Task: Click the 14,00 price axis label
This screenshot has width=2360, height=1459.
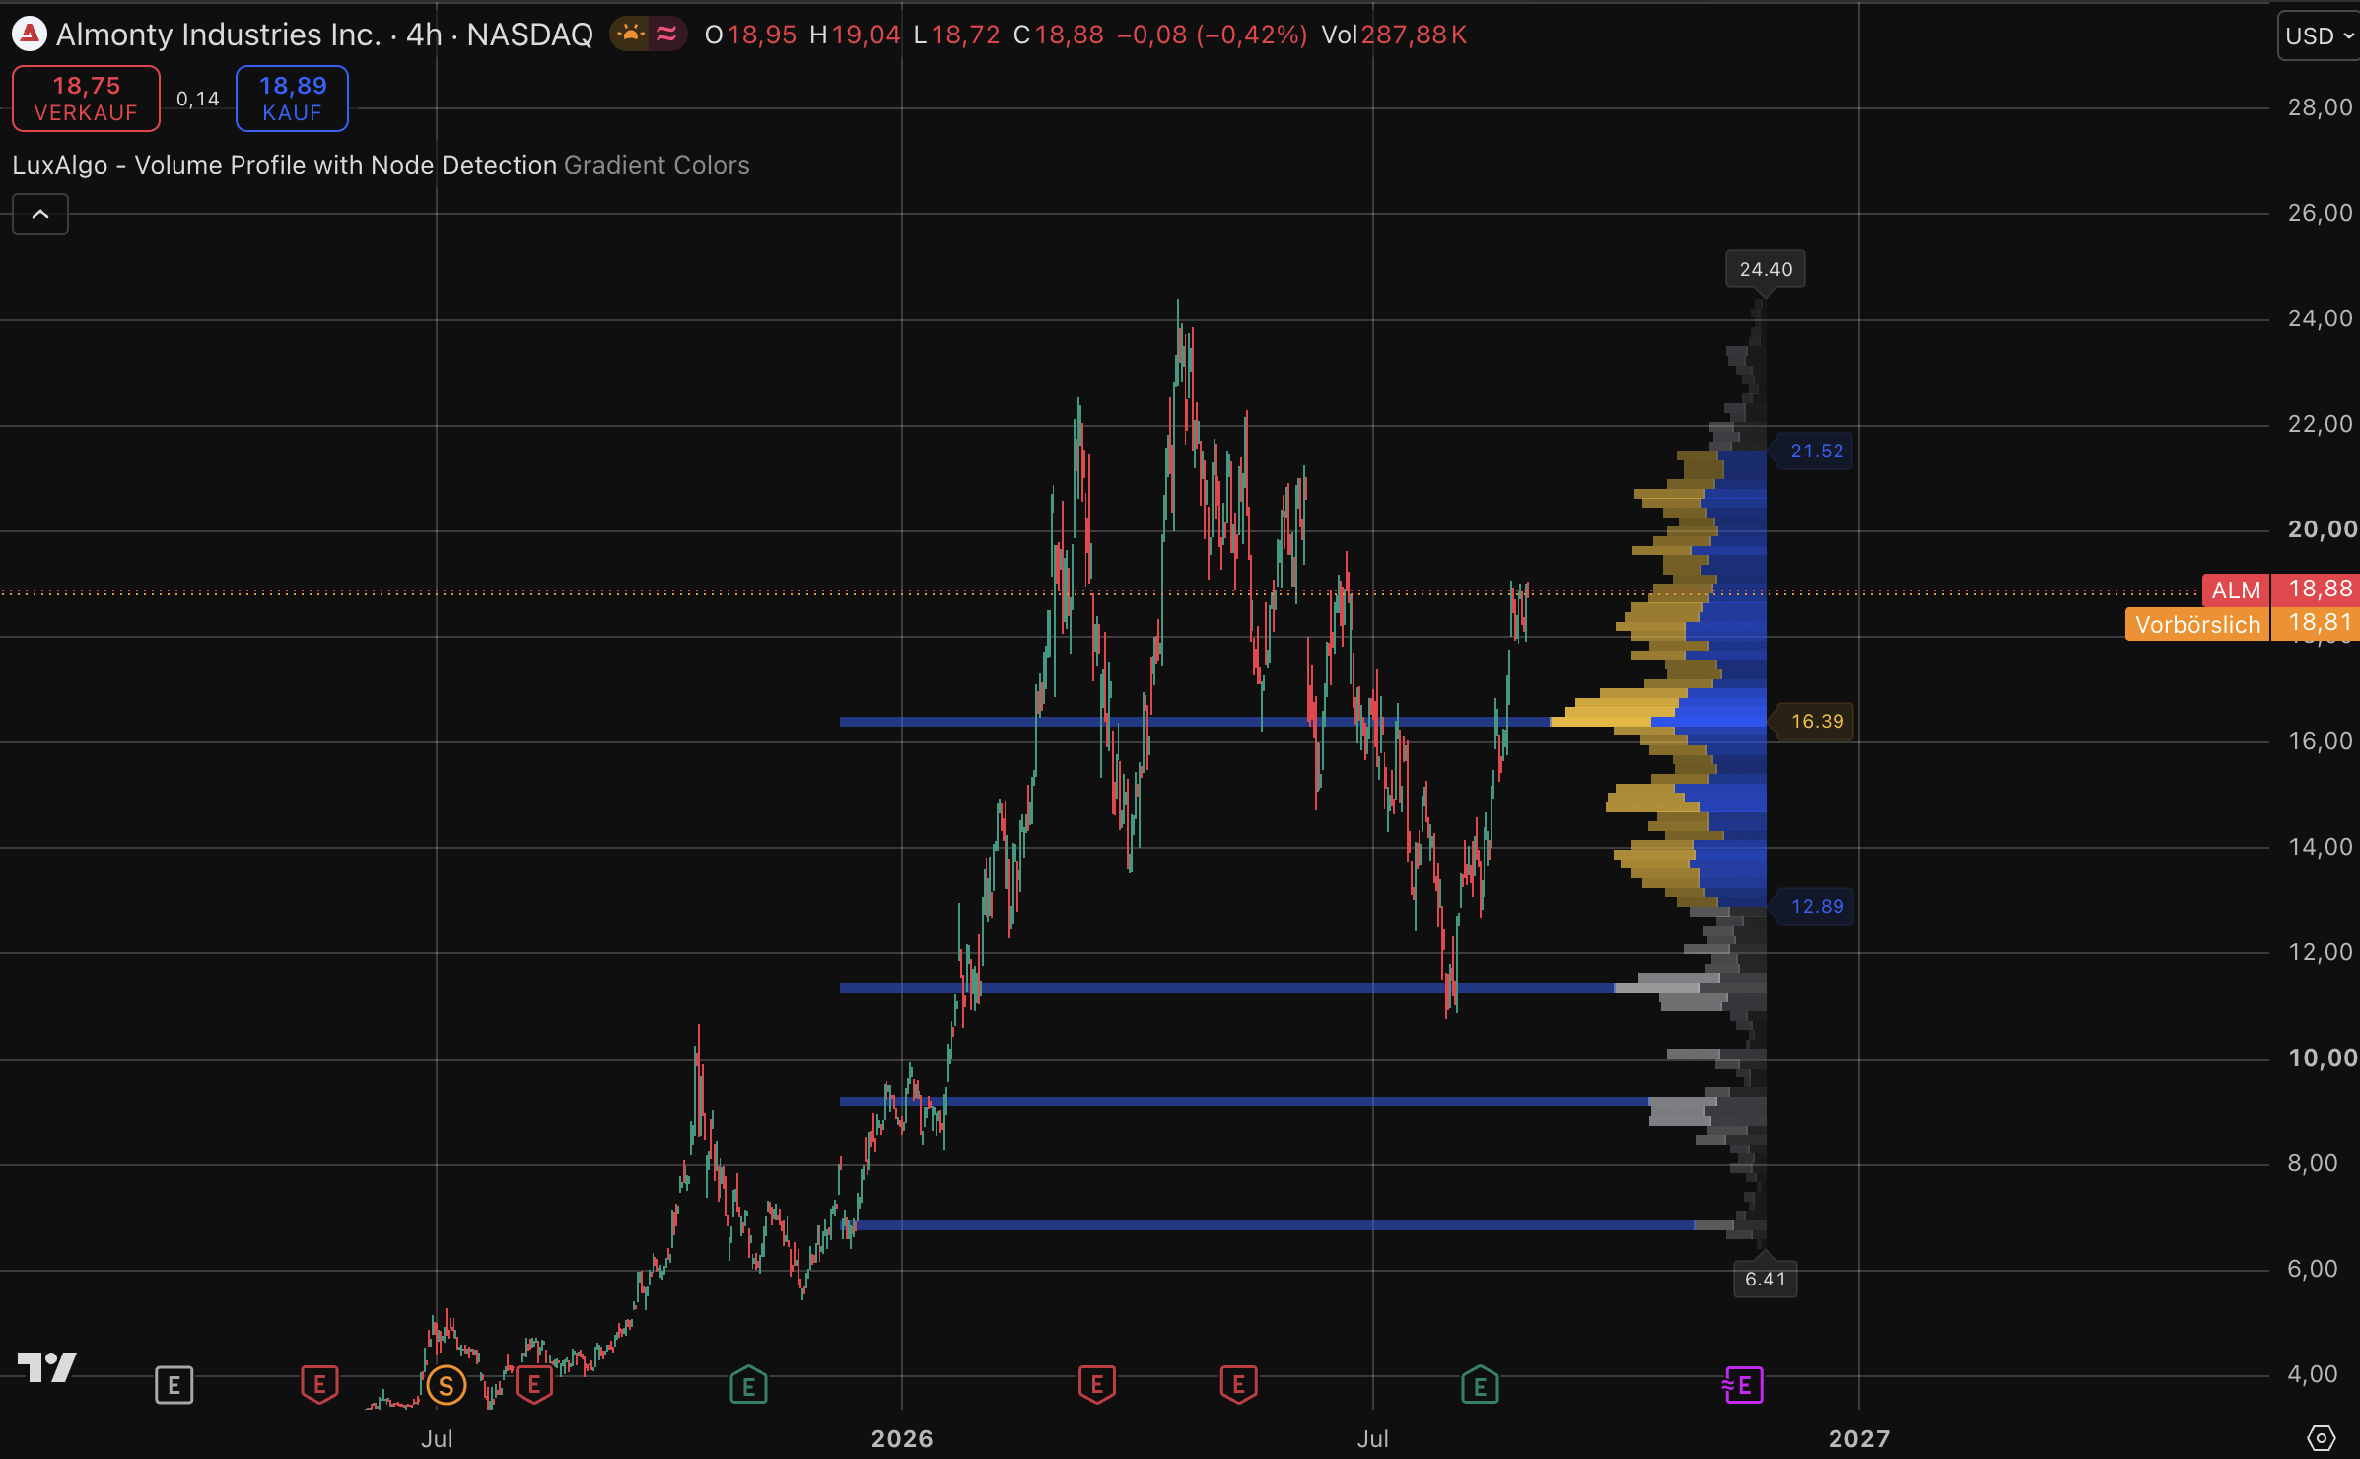Action: click(2320, 847)
